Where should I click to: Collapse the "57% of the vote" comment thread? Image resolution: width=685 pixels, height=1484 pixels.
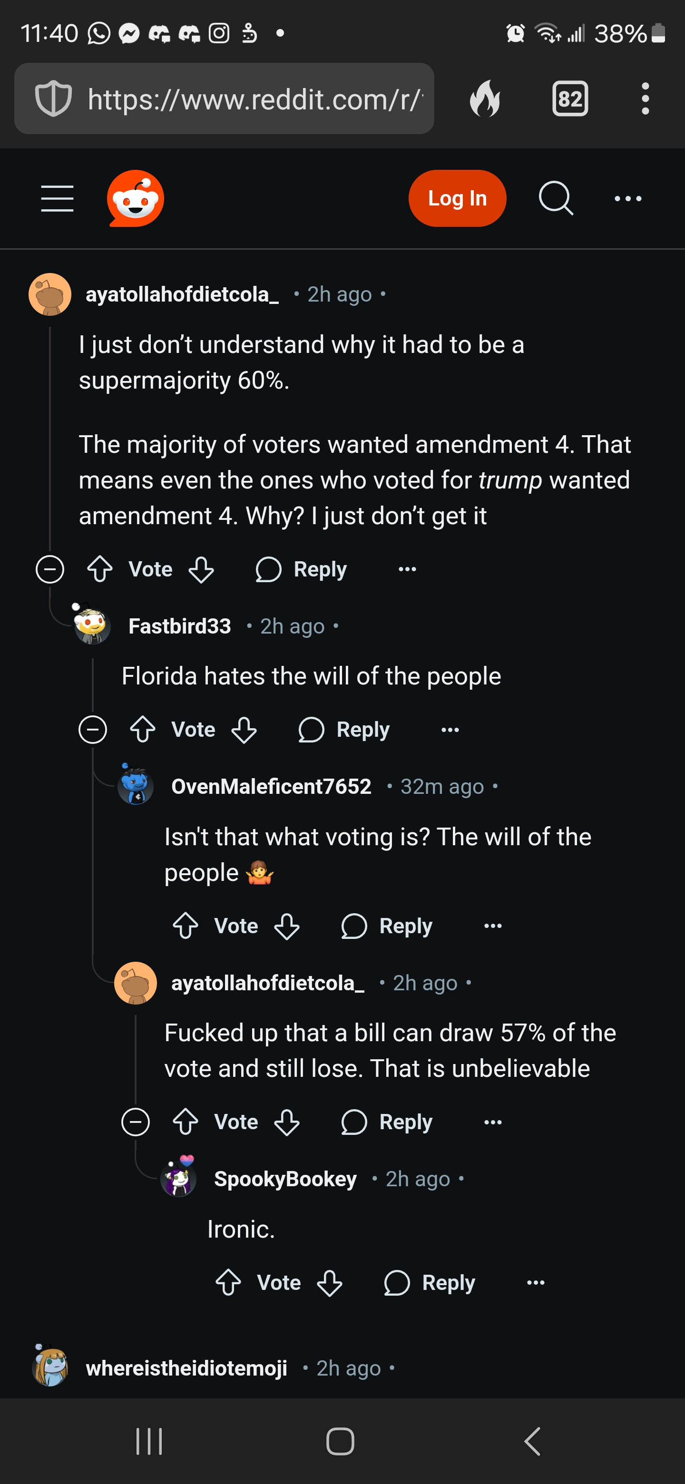(136, 1122)
